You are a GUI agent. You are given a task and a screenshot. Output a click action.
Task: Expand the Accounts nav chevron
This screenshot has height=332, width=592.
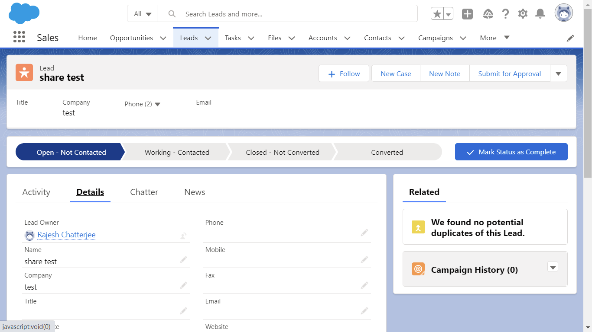(347, 38)
